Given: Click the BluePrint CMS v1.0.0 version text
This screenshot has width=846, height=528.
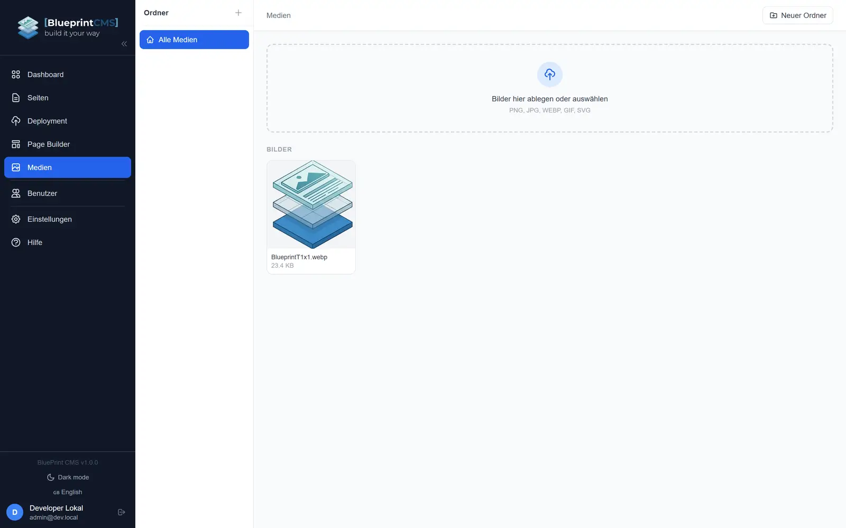Looking at the screenshot, I should (68, 463).
